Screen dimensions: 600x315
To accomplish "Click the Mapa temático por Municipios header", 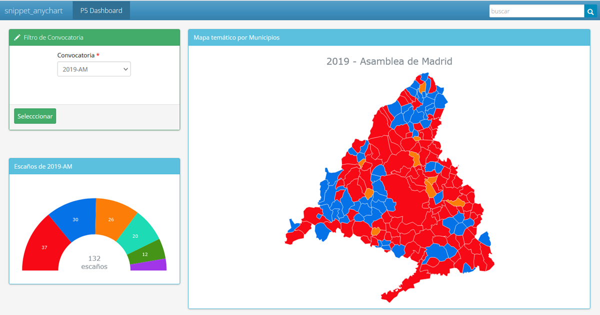I will coord(236,38).
